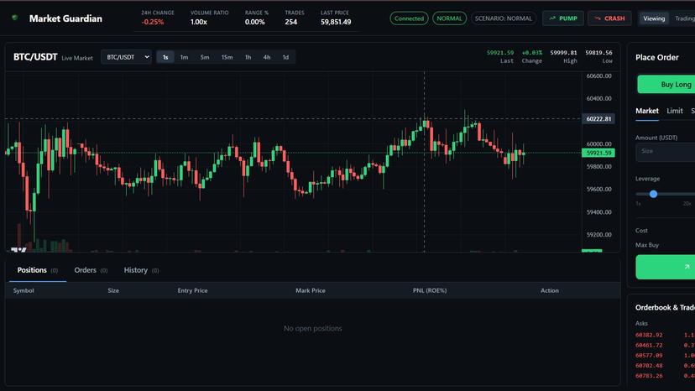Image resolution: width=695 pixels, height=391 pixels.
Task: Click the 60382.92 ask price row
Action: pyautogui.click(x=665, y=335)
